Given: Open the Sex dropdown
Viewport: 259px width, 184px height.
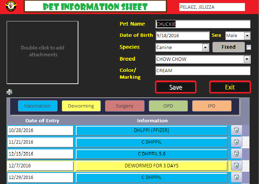Looking at the screenshot, I should click(x=247, y=36).
